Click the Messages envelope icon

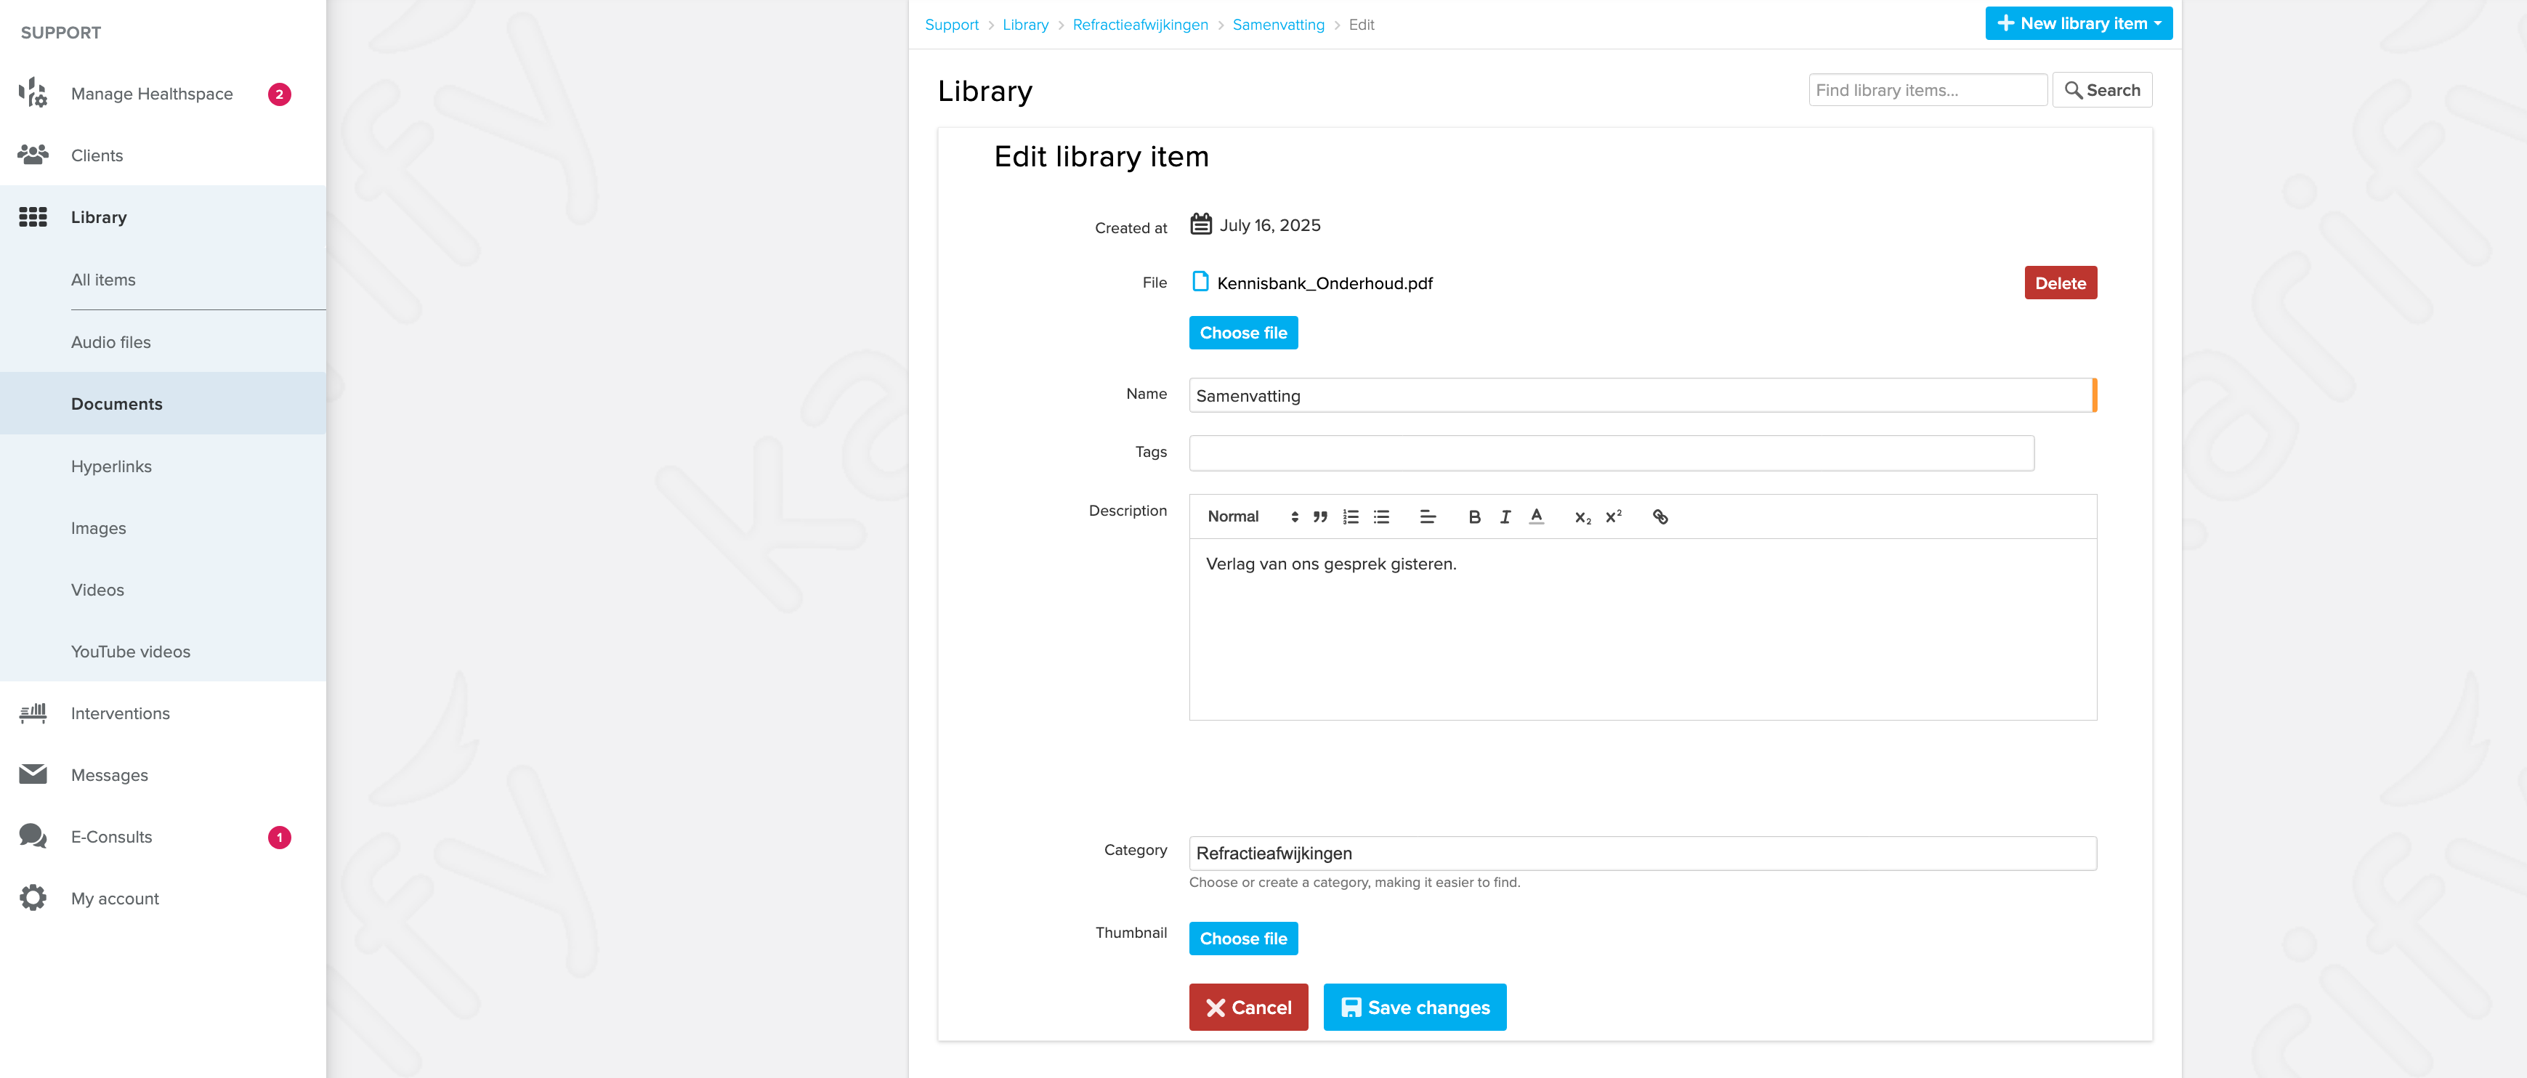[x=33, y=775]
